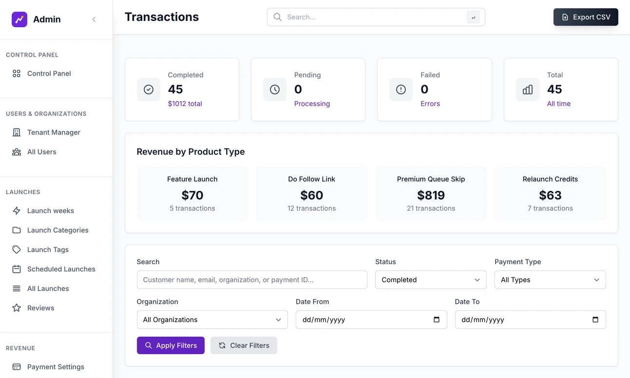The width and height of the screenshot is (630, 378).
Task: Click the "$1012 total" text
Action: click(185, 104)
